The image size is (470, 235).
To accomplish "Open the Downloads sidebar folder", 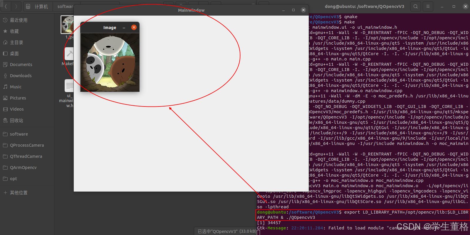I will pyautogui.click(x=27, y=76).
